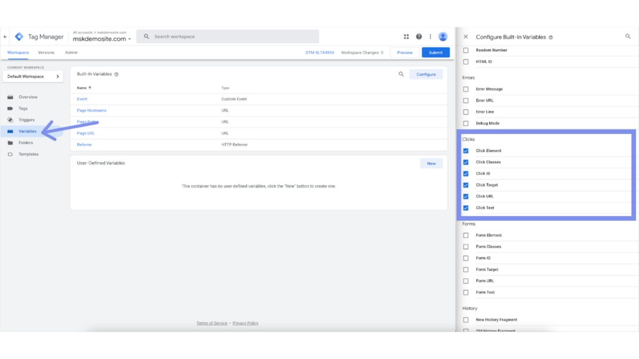This screenshot has width=639, height=359.
Task: Open the mskdemosite.com container dropdown
Action: pyautogui.click(x=102, y=39)
